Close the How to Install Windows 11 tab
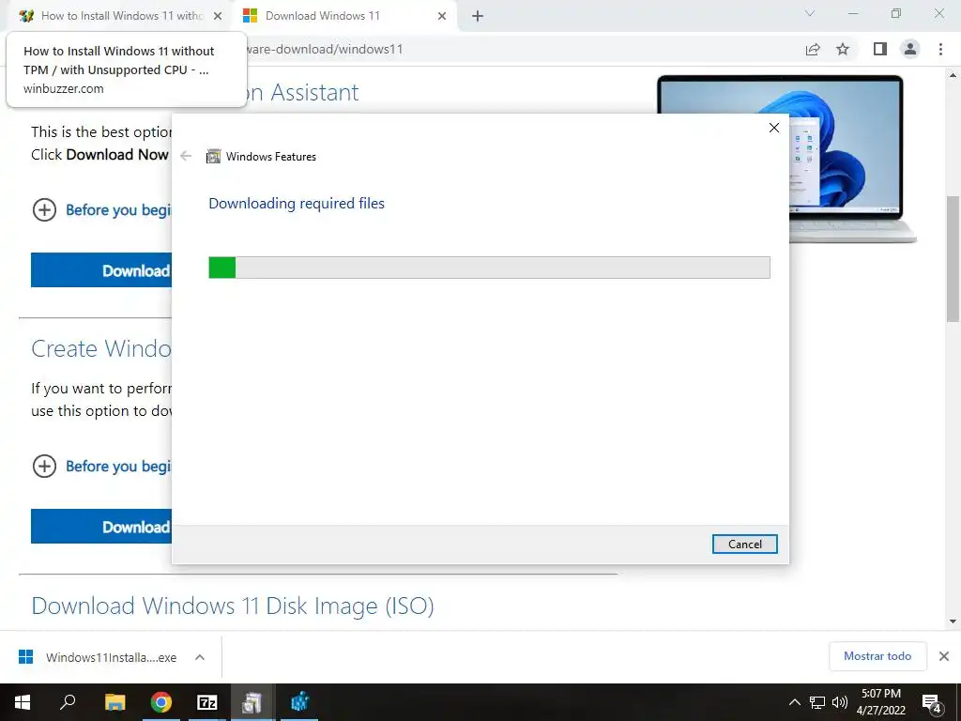Screen dimensions: 961x721 tap(218, 17)
